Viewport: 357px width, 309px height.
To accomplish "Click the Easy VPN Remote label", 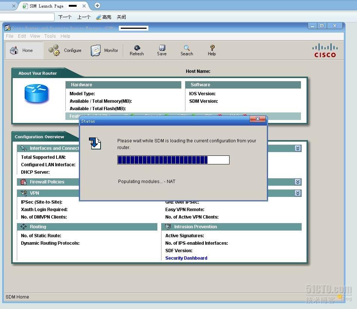I will click(x=185, y=209).
